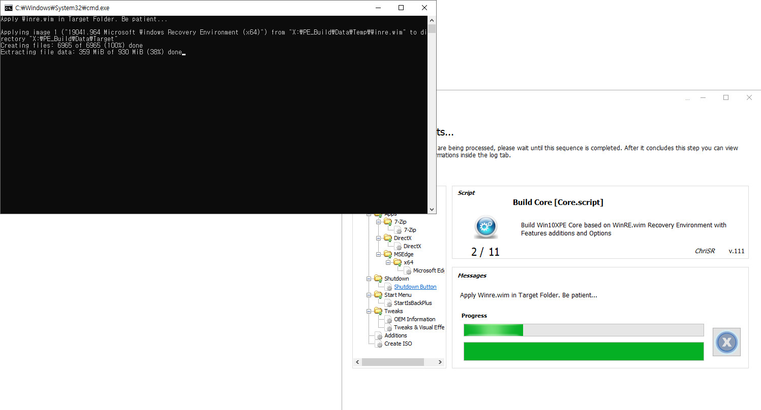This screenshot has width=761, height=410.
Task: Click the Create ISO script icon
Action: [379, 344]
